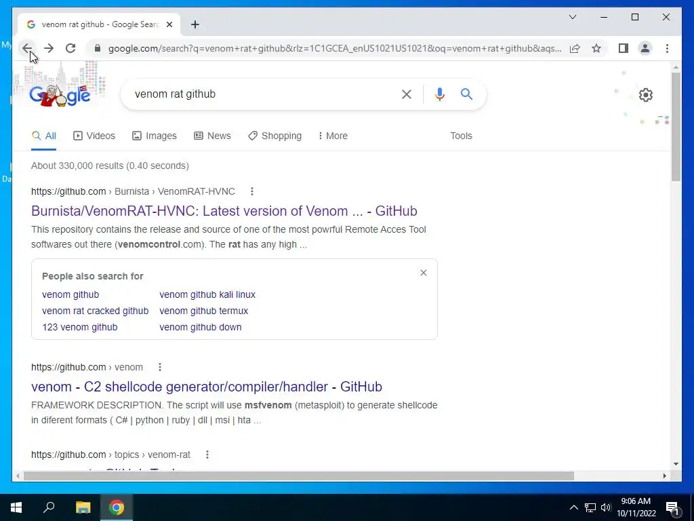Open Google settings gear
The width and height of the screenshot is (694, 521).
(645, 95)
